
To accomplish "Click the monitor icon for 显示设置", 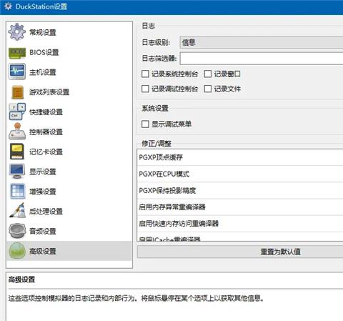I will [x=17, y=171].
